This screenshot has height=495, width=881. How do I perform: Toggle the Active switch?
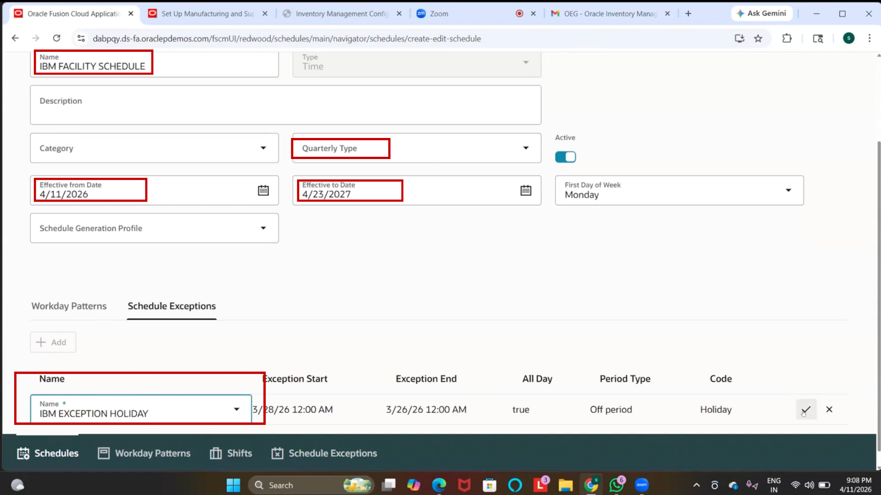pyautogui.click(x=565, y=157)
